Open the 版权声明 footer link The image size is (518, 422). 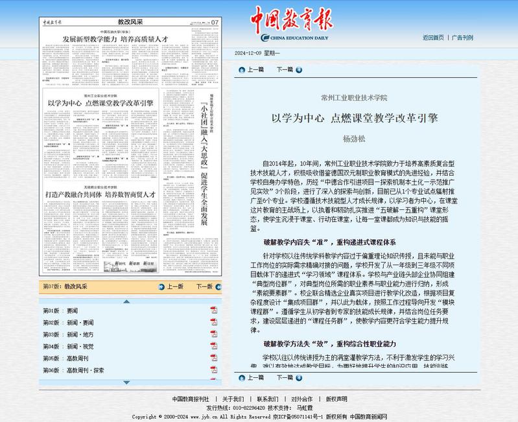tap(336, 399)
